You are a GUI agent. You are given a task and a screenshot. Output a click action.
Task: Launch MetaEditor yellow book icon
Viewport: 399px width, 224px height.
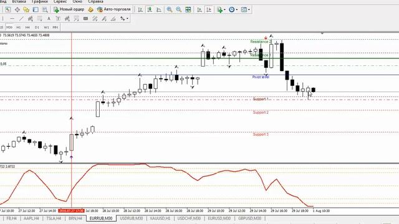click(x=90, y=10)
